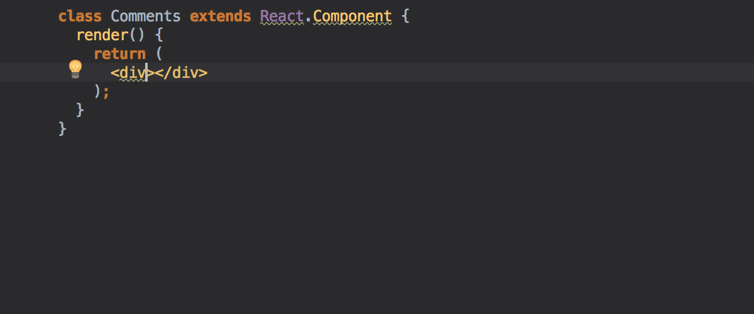Click the opening brace after Component
The width and height of the screenshot is (754, 314).
405,16
